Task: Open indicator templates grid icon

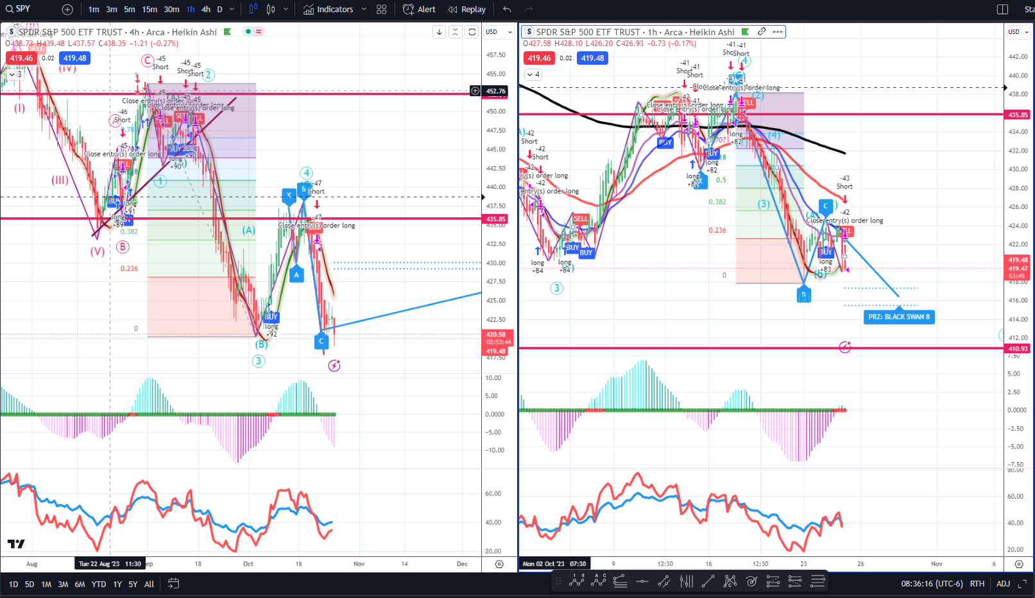Action: pyautogui.click(x=382, y=10)
